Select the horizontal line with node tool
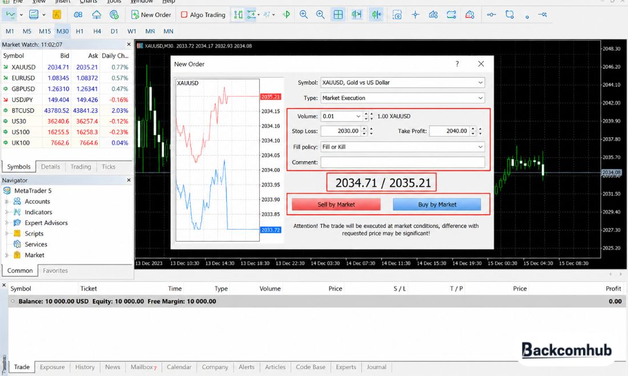This screenshot has height=376, width=628. (491, 15)
